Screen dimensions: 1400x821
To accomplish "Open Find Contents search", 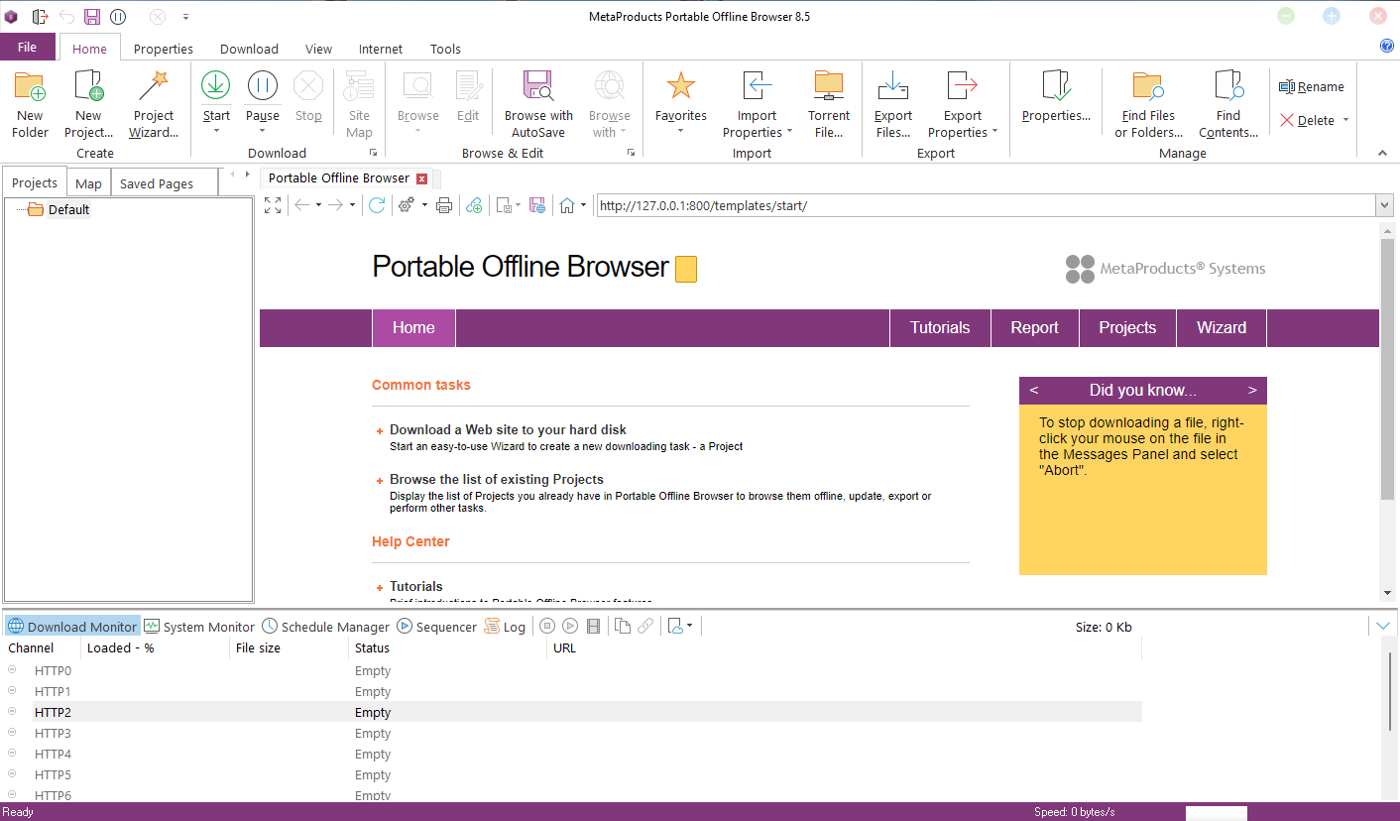I will tap(1228, 104).
